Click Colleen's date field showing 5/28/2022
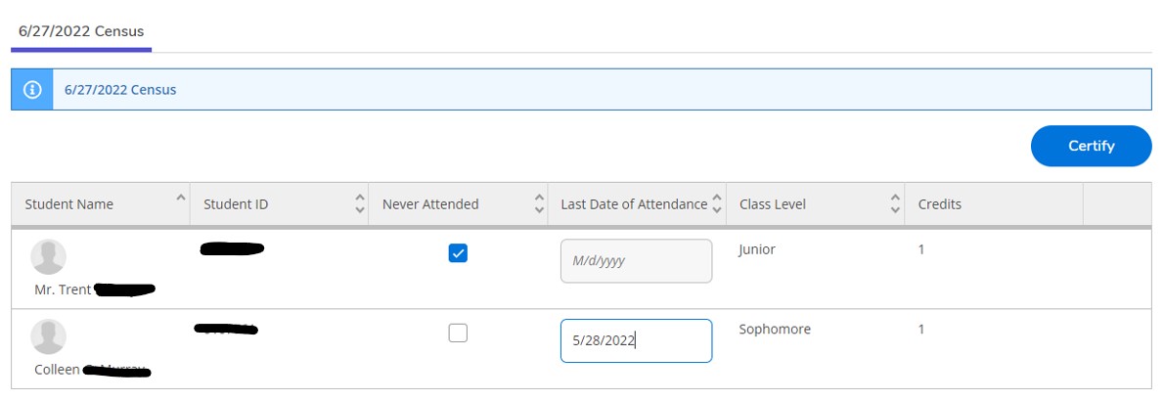The height and width of the screenshot is (401, 1164). [636, 340]
